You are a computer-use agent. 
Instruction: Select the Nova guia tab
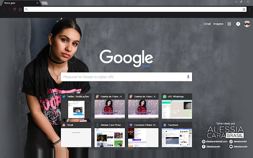(20, 3)
